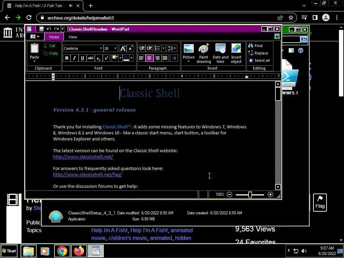Toggle italic formatting
This screenshot has height=258, width=344.
tap(74, 58)
